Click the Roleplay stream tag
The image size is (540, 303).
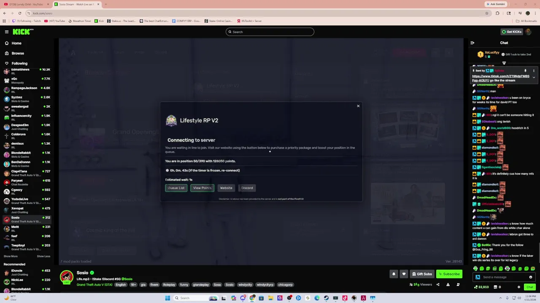coord(169,284)
